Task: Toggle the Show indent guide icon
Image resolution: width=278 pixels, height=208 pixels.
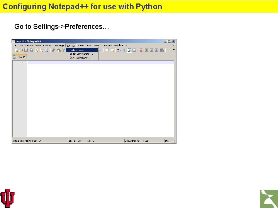Action: [129, 50]
